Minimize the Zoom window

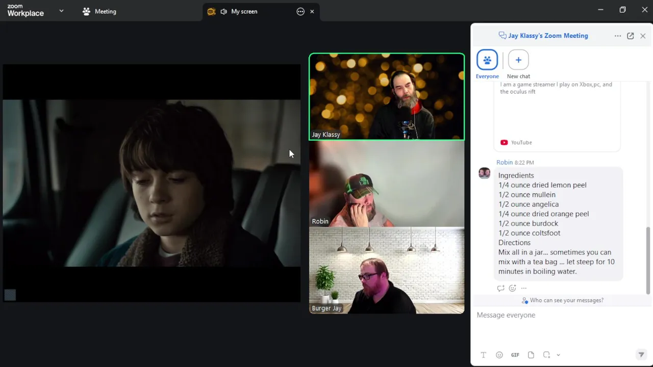(x=600, y=10)
